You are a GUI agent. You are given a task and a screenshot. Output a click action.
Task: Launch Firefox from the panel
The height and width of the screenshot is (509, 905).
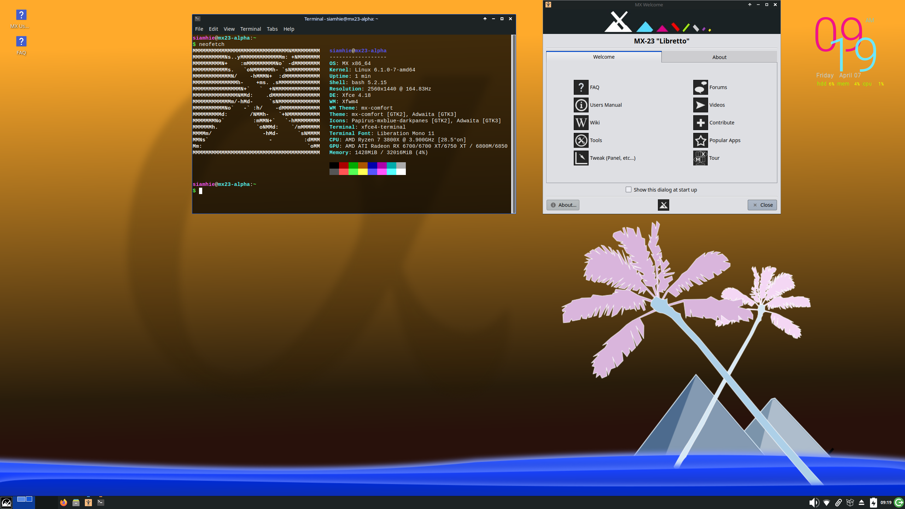coord(63,502)
